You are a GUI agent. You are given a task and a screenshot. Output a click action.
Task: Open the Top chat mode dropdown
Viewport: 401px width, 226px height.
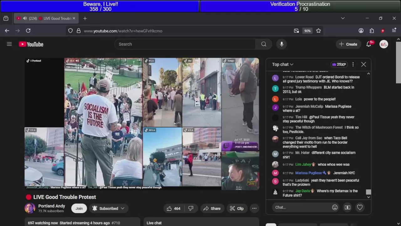(x=283, y=64)
